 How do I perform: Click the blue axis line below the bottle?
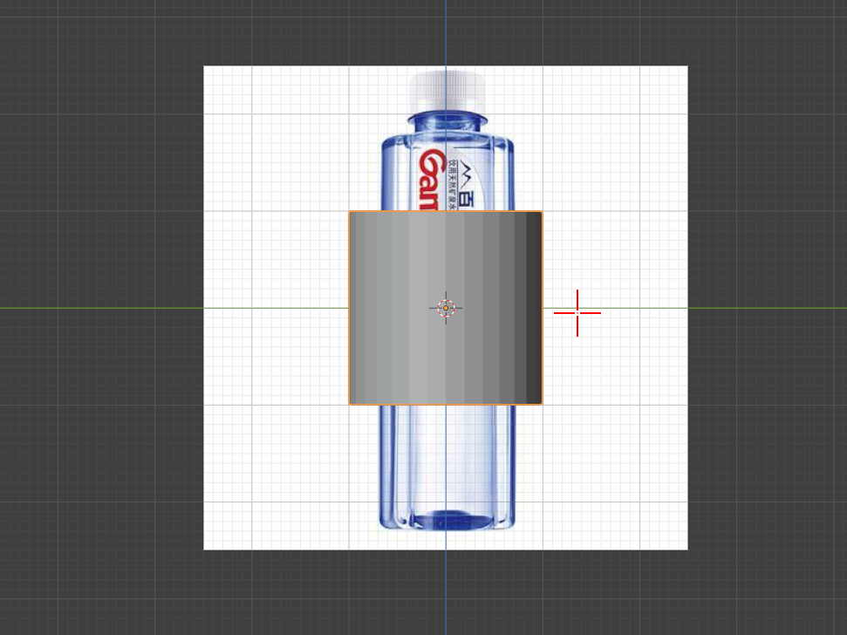click(x=446, y=592)
